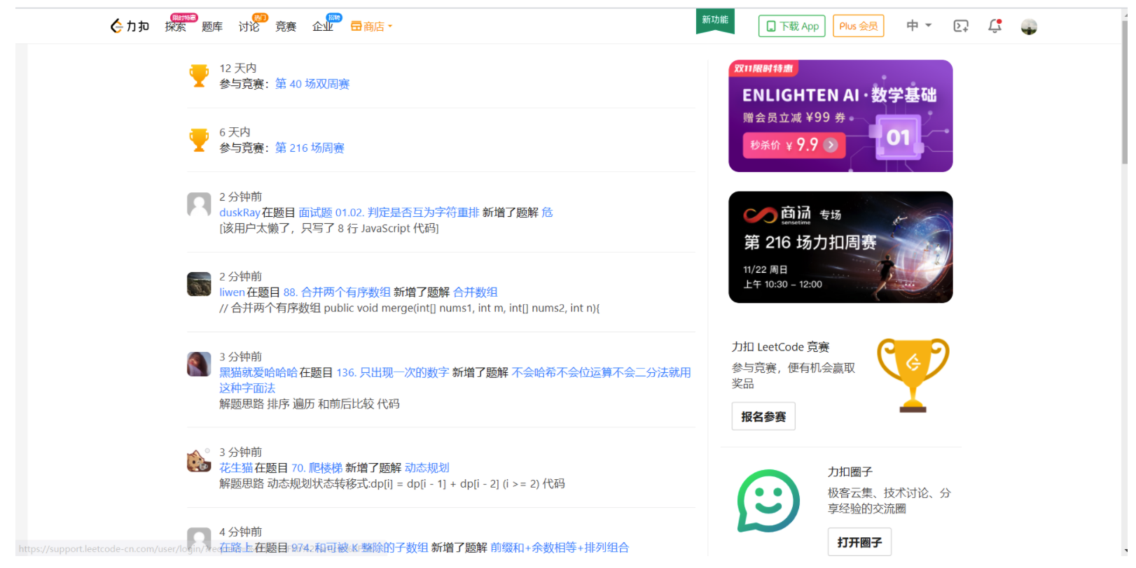Open the Playground code icon in the header

pos(961,27)
